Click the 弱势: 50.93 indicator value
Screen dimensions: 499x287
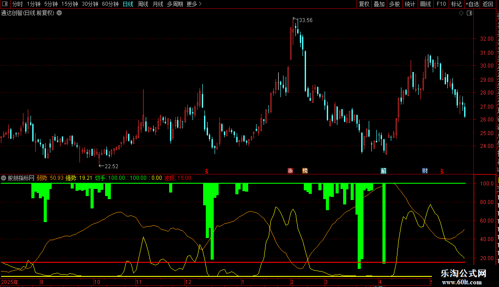coord(50,178)
